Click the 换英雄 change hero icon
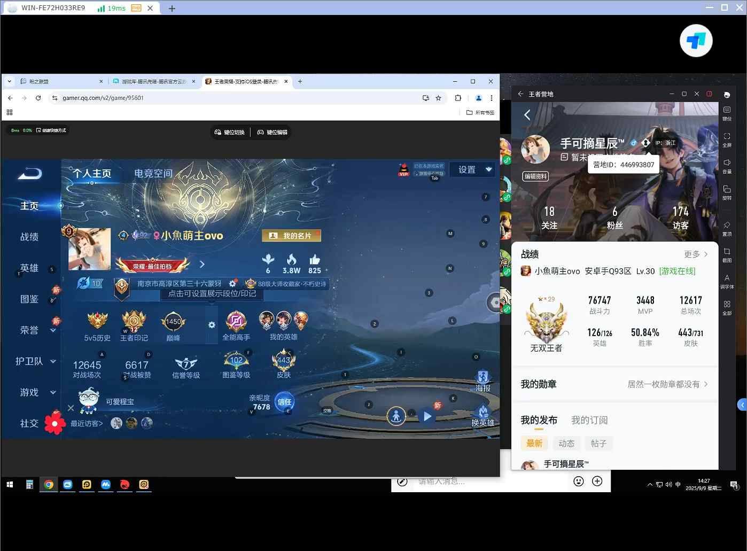Image resolution: width=747 pixels, height=551 pixels. pyautogui.click(x=483, y=414)
